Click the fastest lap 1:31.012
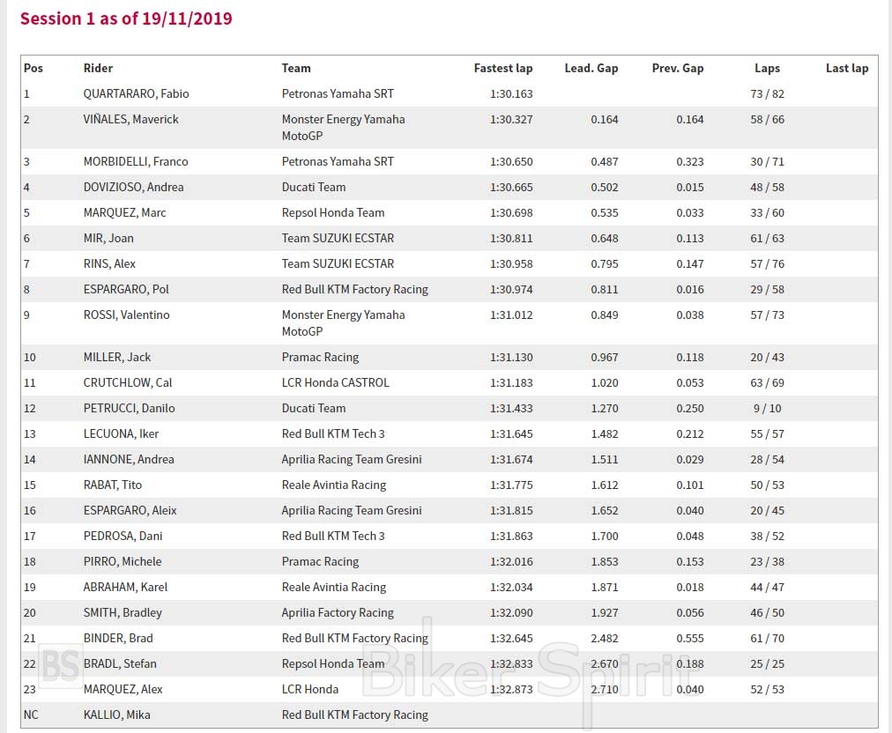892x733 pixels. point(511,315)
